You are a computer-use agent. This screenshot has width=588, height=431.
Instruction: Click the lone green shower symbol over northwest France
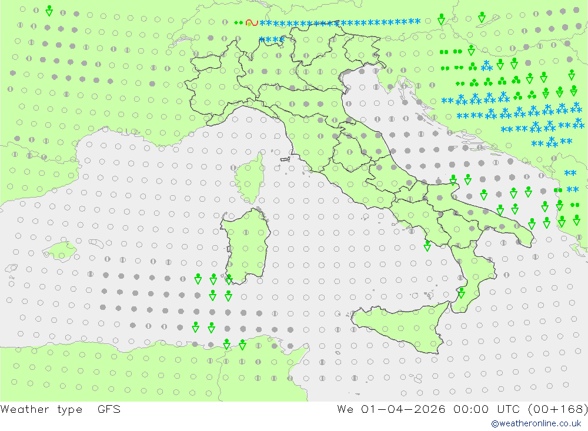pyautogui.click(x=49, y=11)
